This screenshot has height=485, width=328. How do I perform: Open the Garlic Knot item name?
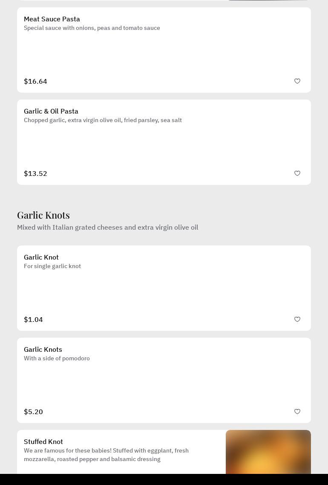(41, 257)
